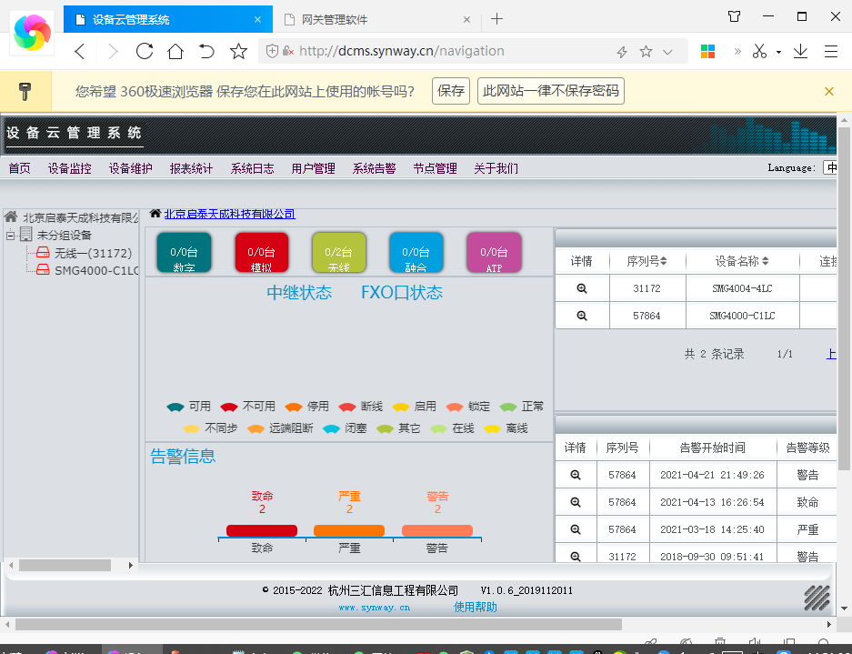Select 无线一(31172) in device tree
The width and height of the screenshot is (852, 654).
[x=93, y=253]
